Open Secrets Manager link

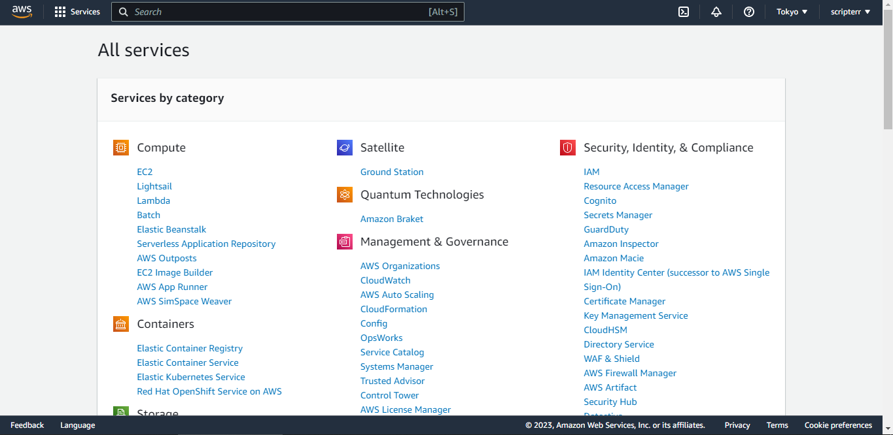618,215
